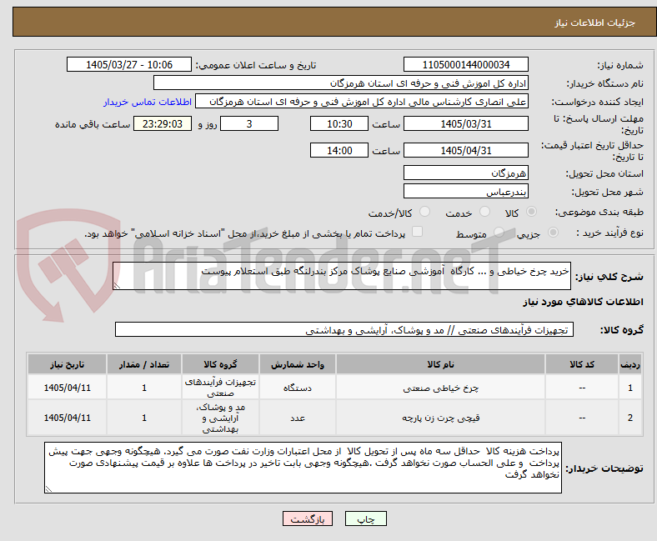Click the تجهیزات فرآیندهای صنعتی group cell in row 1
The width and height of the screenshot is (657, 541).
[220, 388]
